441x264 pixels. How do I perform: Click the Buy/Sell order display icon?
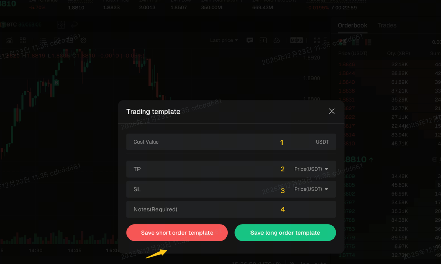[x=296, y=40]
